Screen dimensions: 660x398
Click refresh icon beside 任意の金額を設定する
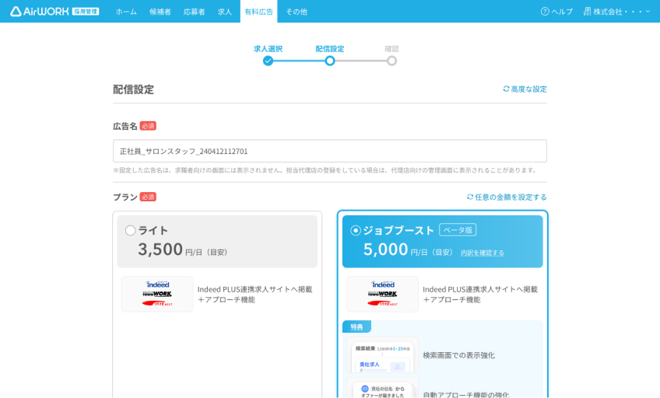point(470,197)
